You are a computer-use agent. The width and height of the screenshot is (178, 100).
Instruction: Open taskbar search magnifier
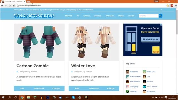pyautogui.click(x=9, y=97)
